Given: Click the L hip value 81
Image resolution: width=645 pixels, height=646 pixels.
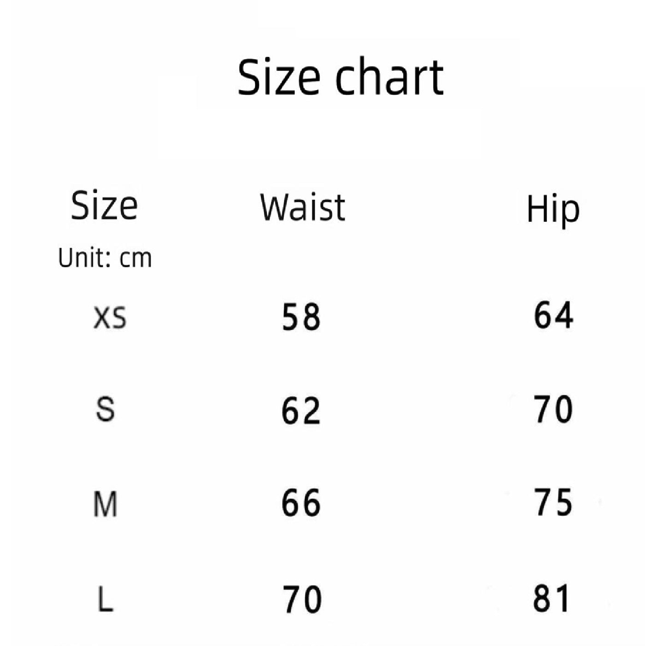Looking at the screenshot, I should pos(551,598).
